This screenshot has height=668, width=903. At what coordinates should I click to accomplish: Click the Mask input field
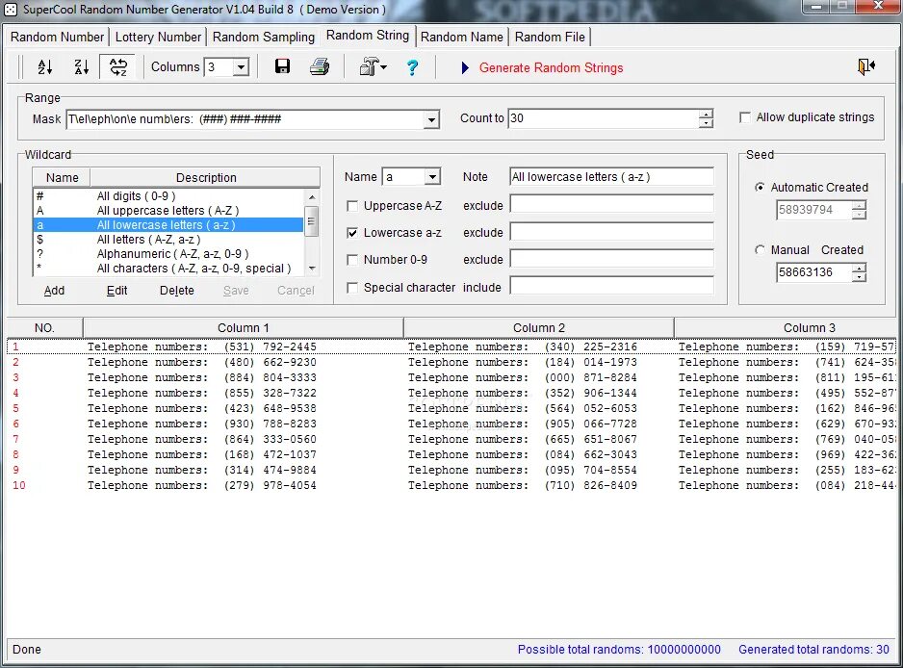245,119
